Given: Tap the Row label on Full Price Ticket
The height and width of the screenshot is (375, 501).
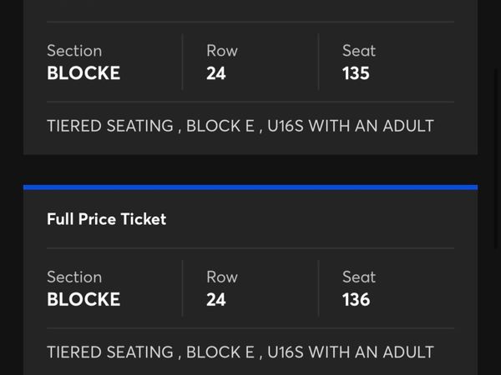Looking at the screenshot, I should tap(222, 277).
